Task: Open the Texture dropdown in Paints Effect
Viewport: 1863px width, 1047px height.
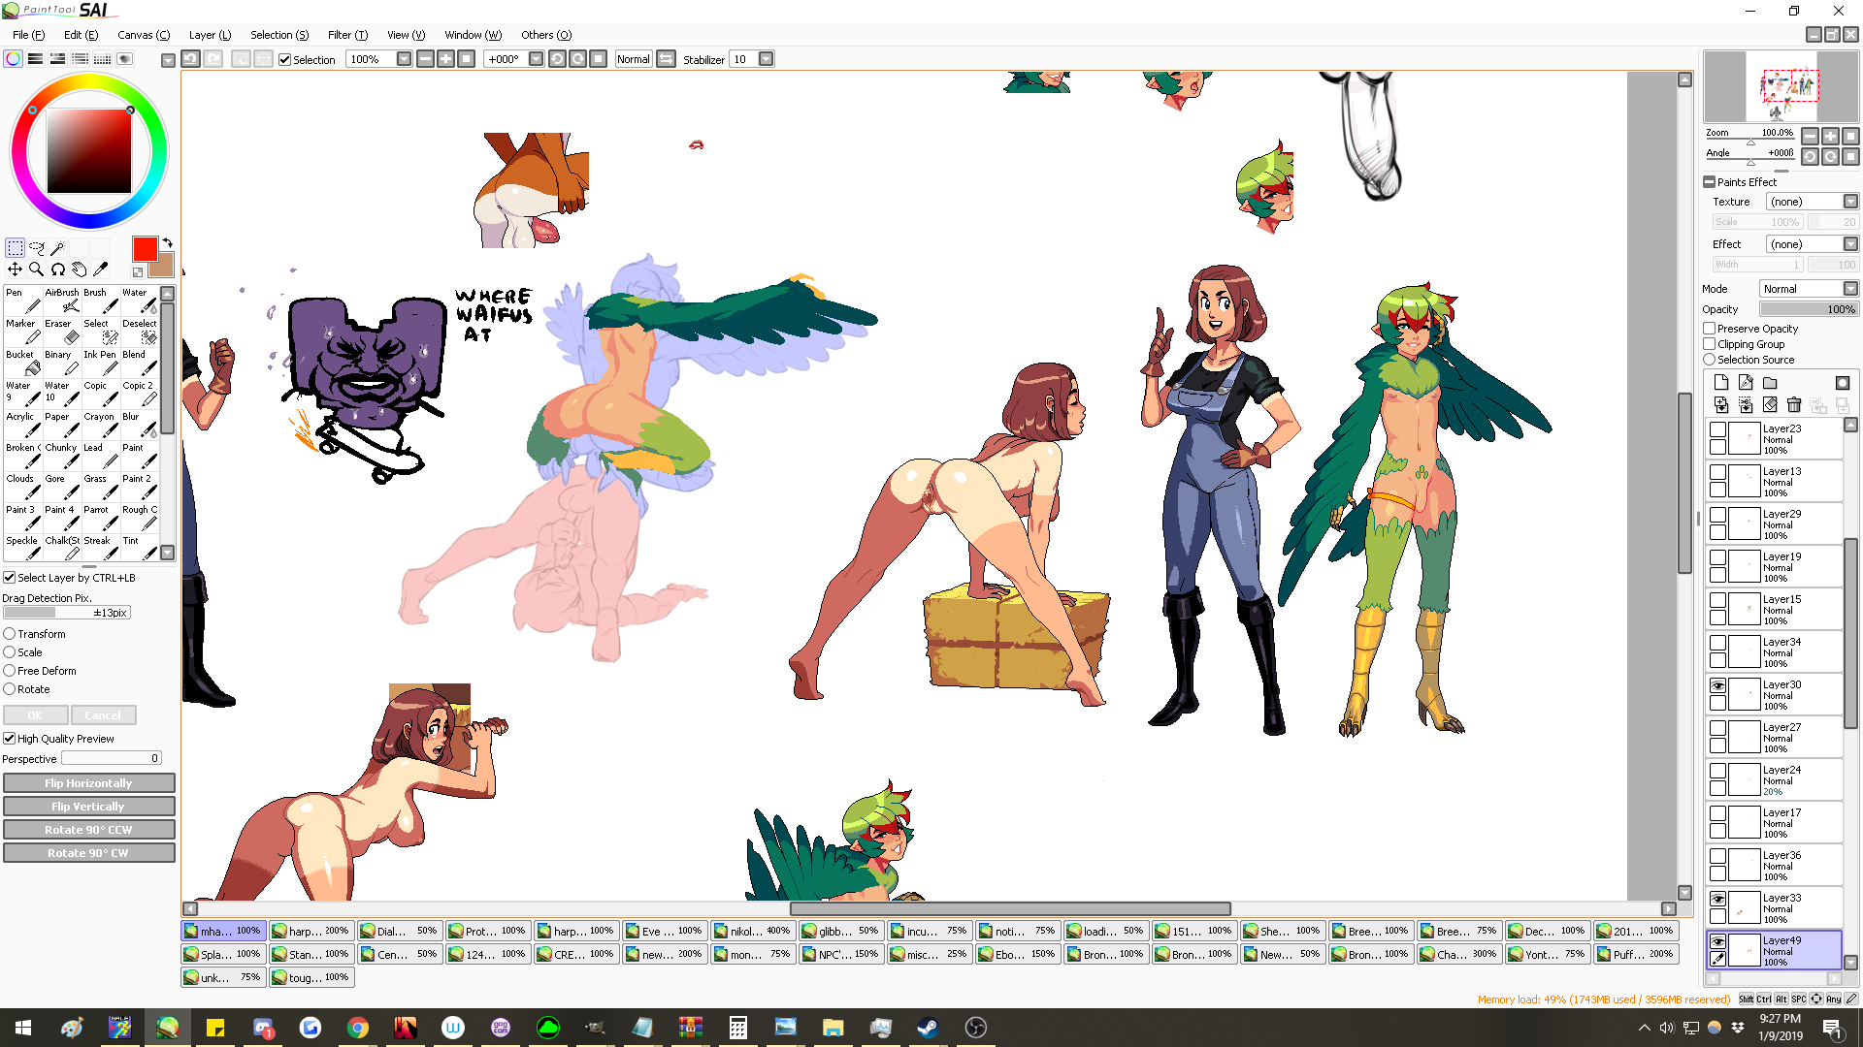Action: coord(1849,202)
